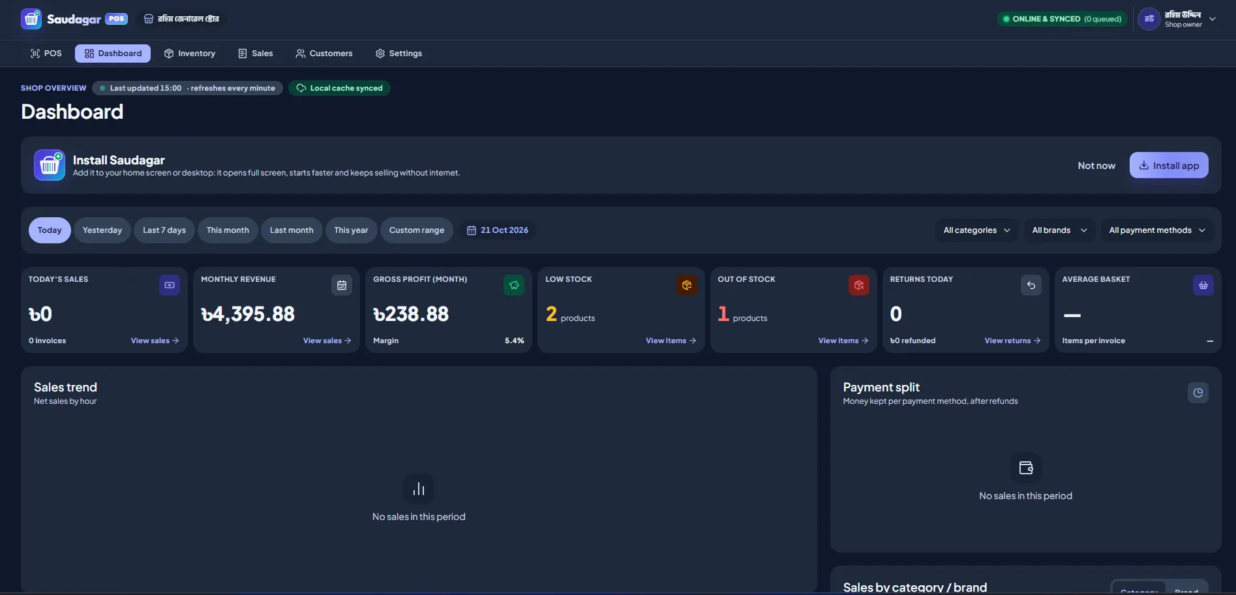
Task: Open the All payment methods dropdown
Action: click(1157, 230)
